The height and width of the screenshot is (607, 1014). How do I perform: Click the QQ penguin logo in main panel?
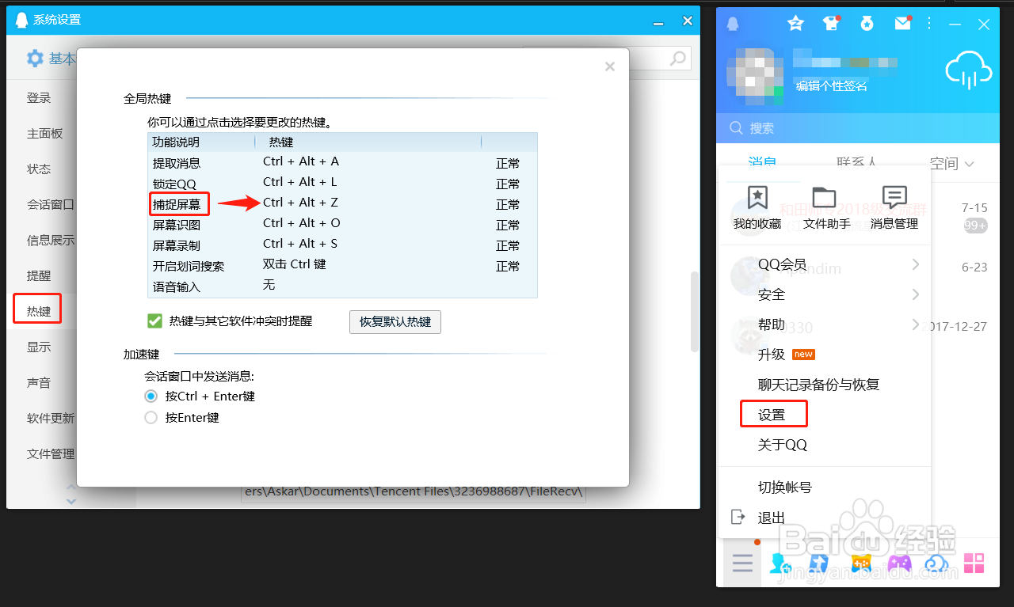coord(734,24)
